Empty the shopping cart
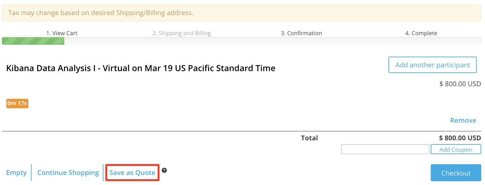 [16, 173]
